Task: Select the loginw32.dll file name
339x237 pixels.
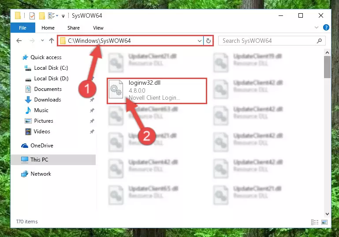Action: pyautogui.click(x=145, y=83)
